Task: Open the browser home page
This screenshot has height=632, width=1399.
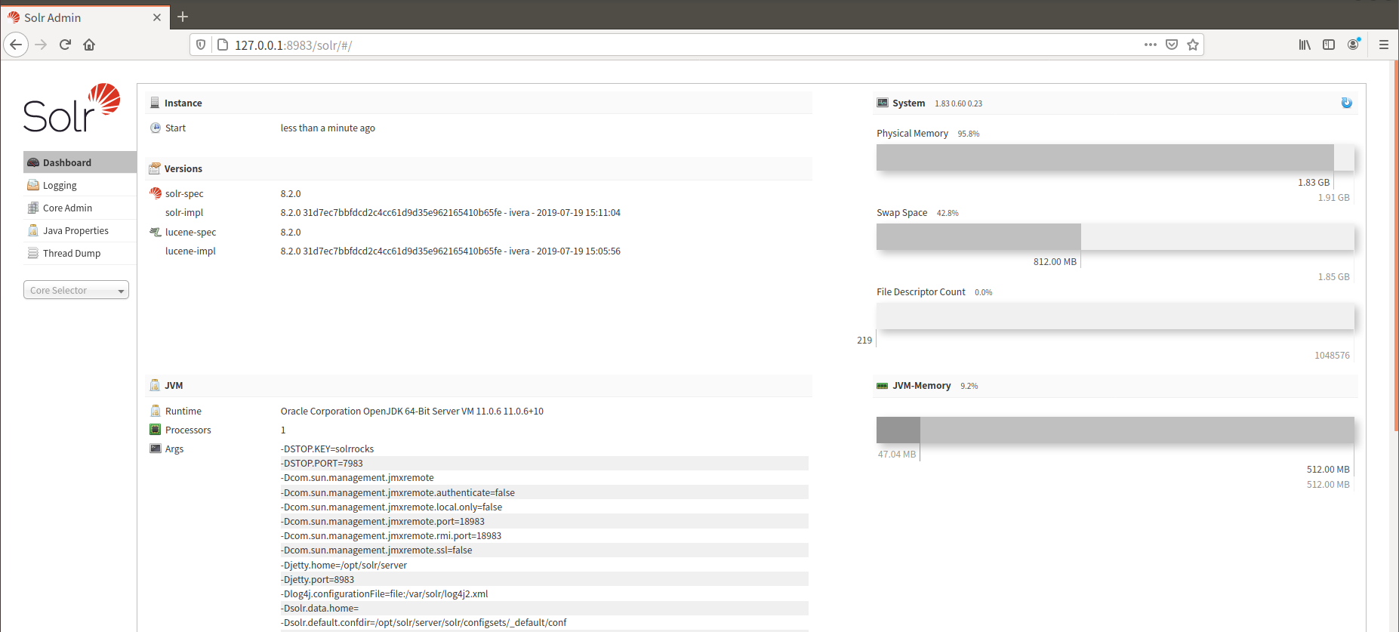Action: click(89, 45)
